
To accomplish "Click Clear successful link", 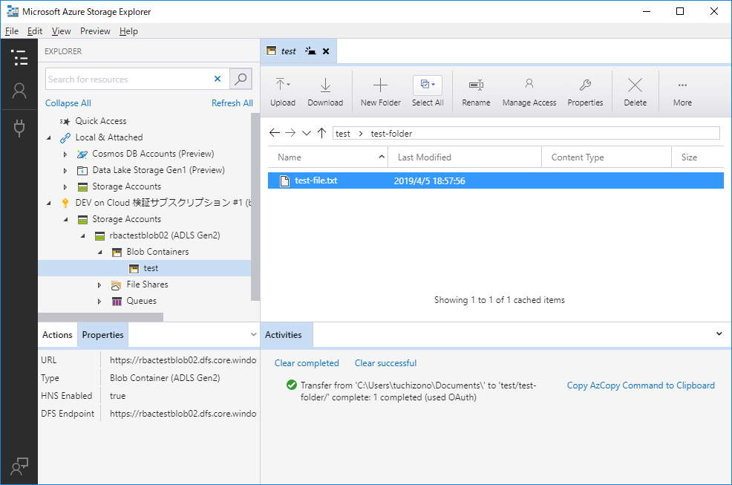I will 385,363.
